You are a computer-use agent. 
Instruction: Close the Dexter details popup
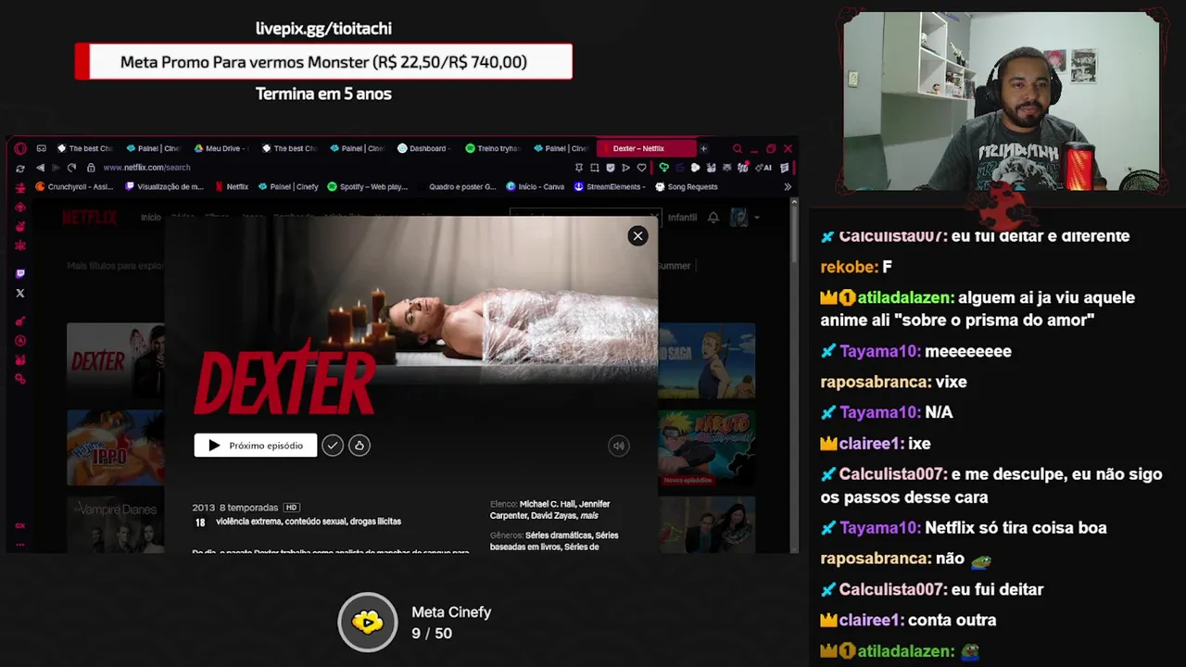(637, 236)
